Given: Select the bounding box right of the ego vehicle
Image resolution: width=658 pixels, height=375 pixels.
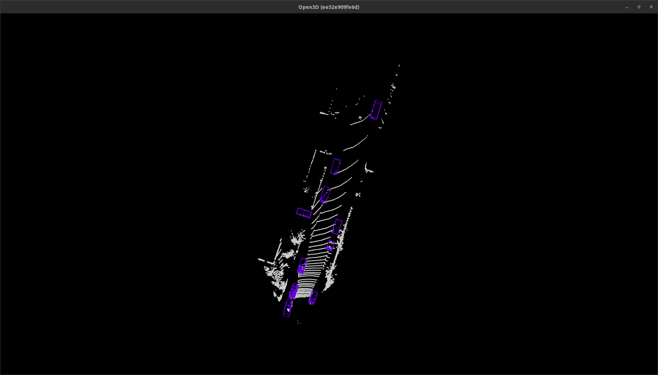Looking at the screenshot, I should click(x=313, y=298).
